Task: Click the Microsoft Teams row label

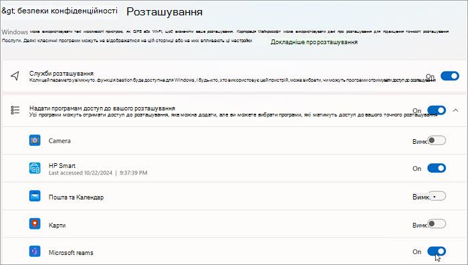Action: 71,253
